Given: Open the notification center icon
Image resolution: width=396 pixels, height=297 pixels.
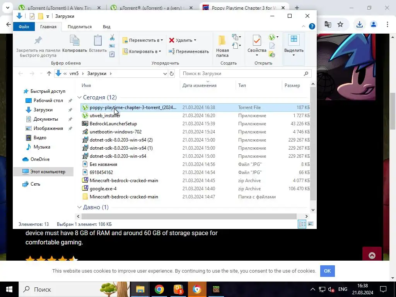Looking at the screenshot, I should point(383,289).
